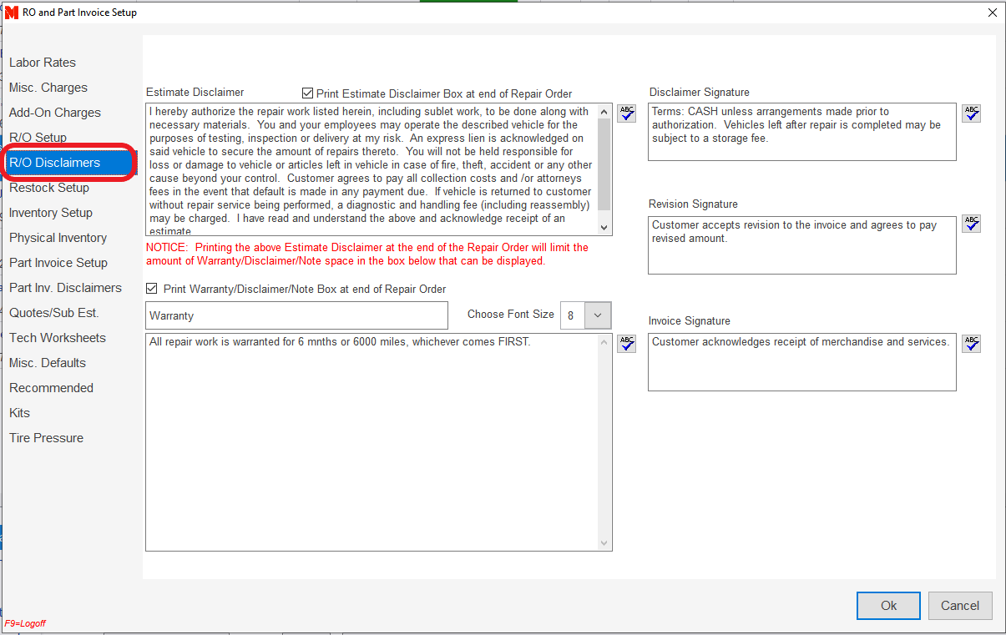
Task: Select Misc. Defaults section
Action: 48,363
